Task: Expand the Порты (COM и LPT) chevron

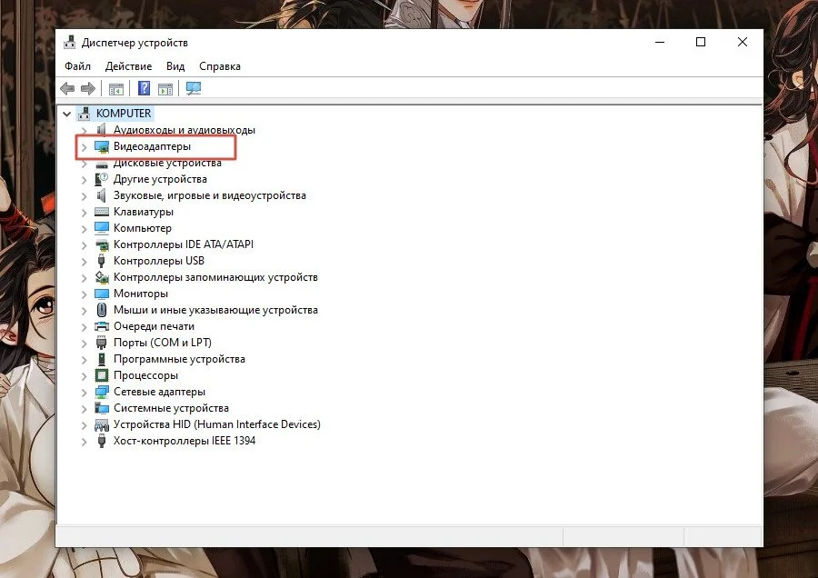Action: point(84,344)
